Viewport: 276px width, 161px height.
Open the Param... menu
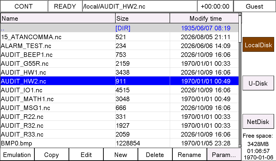click(x=224, y=155)
